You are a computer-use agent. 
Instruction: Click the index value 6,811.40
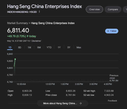click(18, 30)
